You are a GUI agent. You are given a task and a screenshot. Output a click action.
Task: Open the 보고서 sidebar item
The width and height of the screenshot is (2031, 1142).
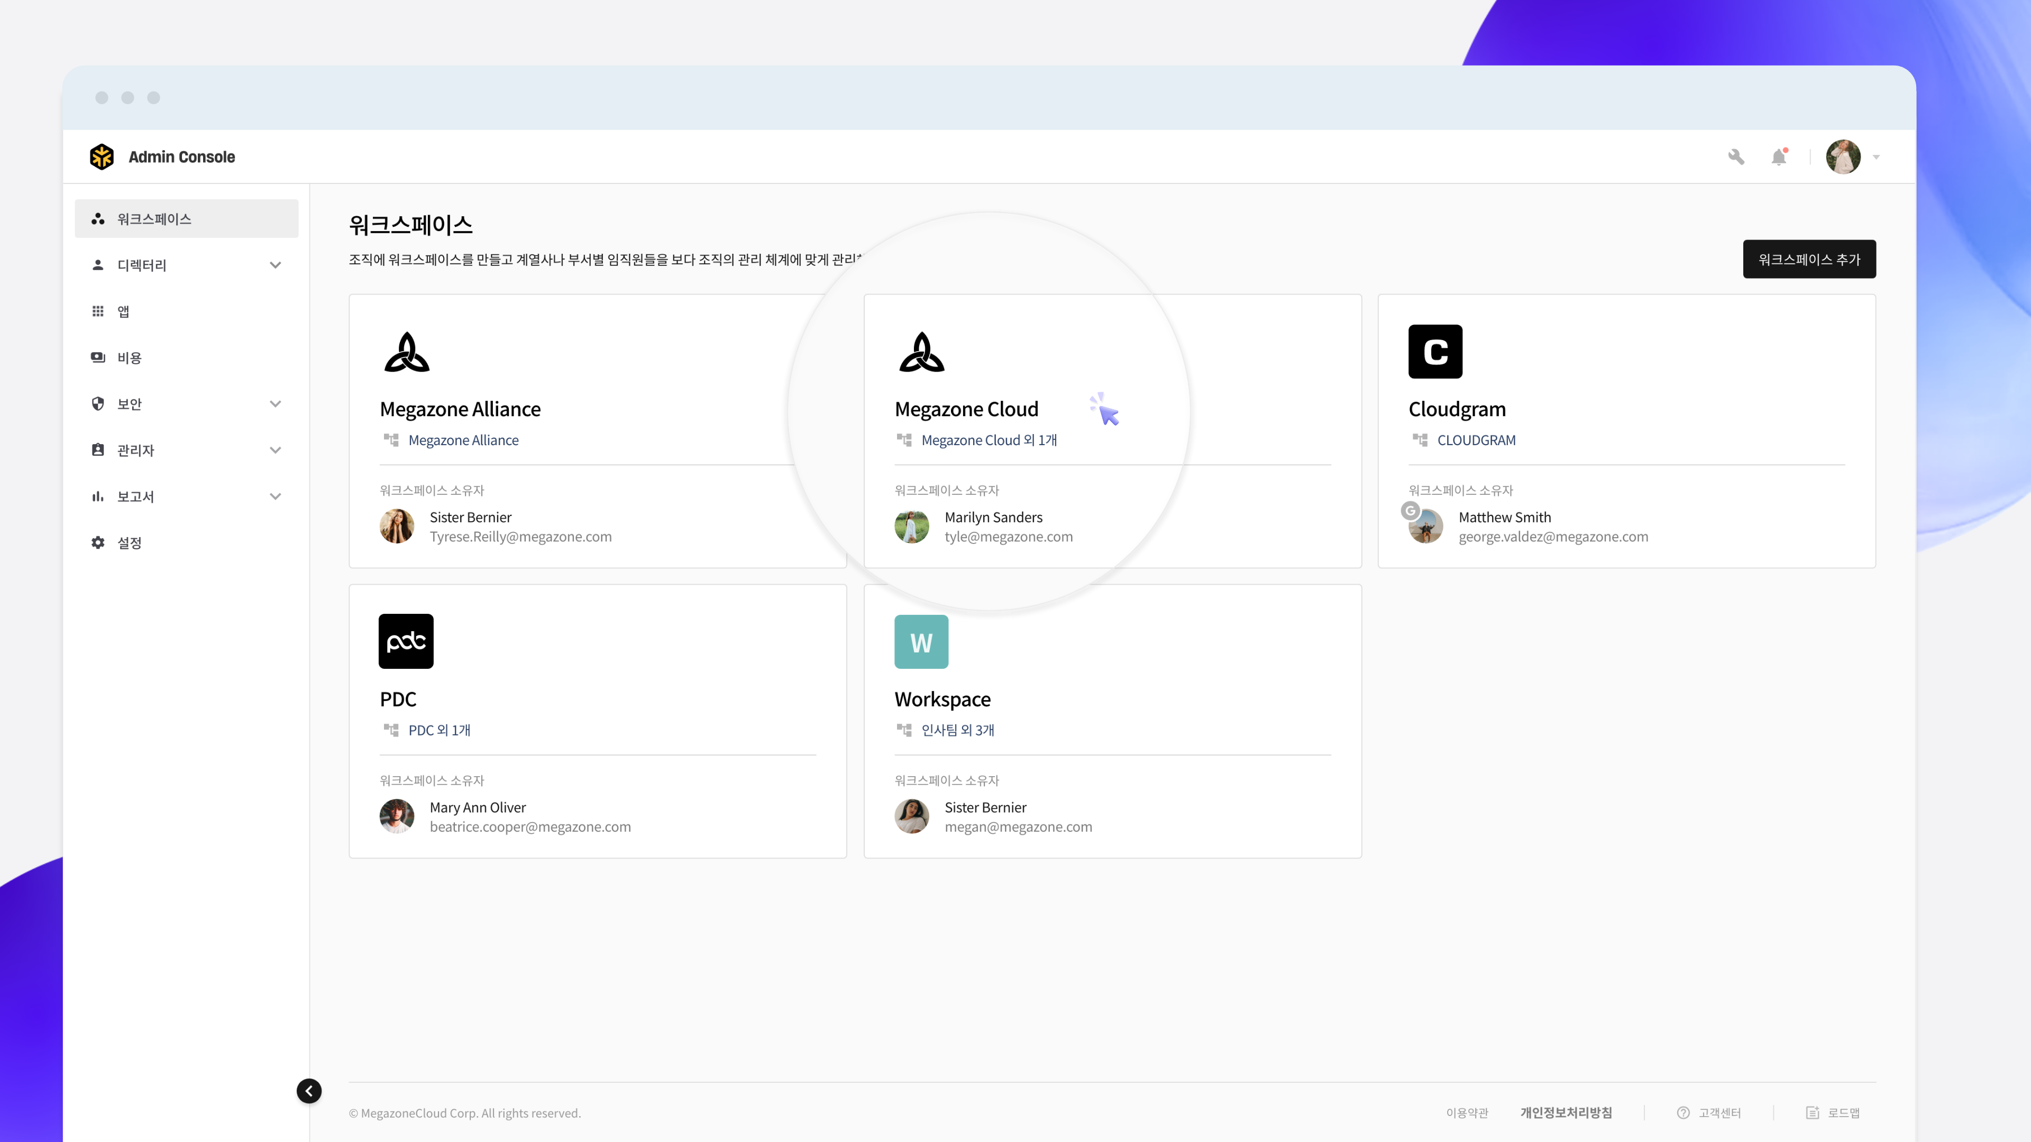point(187,496)
